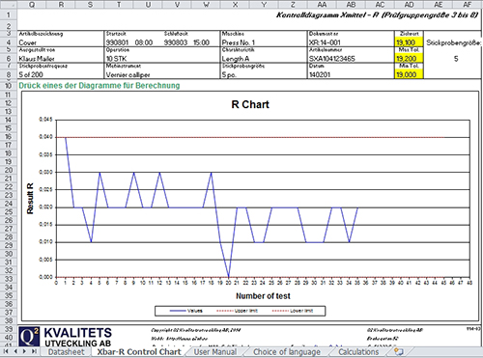The height and width of the screenshot is (358, 483).
Task: Click the Q2 Kvalitets Utveckling logo
Action: coord(66,337)
